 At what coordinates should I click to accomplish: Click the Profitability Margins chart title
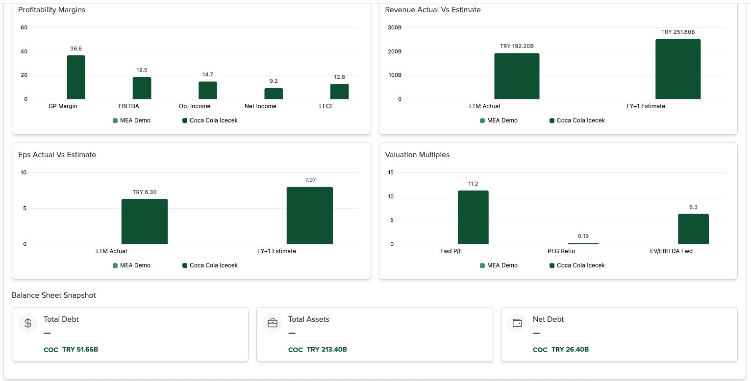[x=52, y=10]
